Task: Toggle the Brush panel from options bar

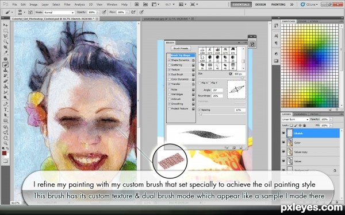Action: point(30,12)
